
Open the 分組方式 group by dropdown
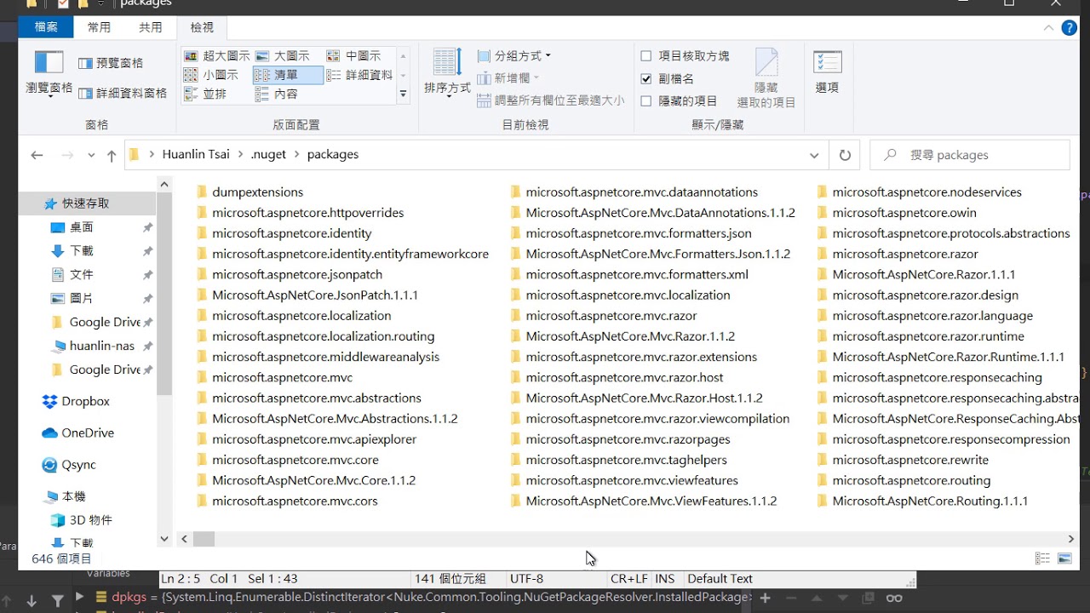tap(514, 56)
